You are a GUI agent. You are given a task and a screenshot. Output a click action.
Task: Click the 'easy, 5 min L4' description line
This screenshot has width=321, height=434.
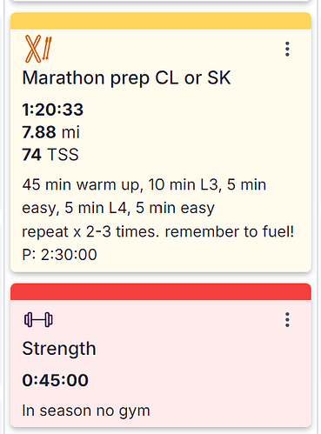tap(118, 208)
